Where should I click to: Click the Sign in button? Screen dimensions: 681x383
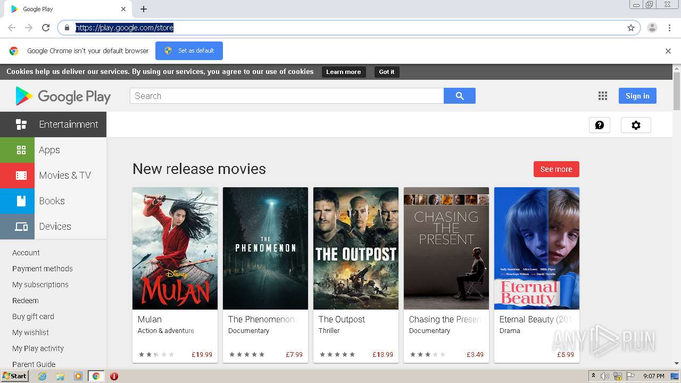coord(637,96)
